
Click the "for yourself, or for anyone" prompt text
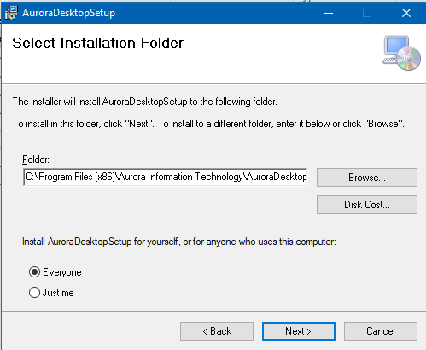[179, 242]
